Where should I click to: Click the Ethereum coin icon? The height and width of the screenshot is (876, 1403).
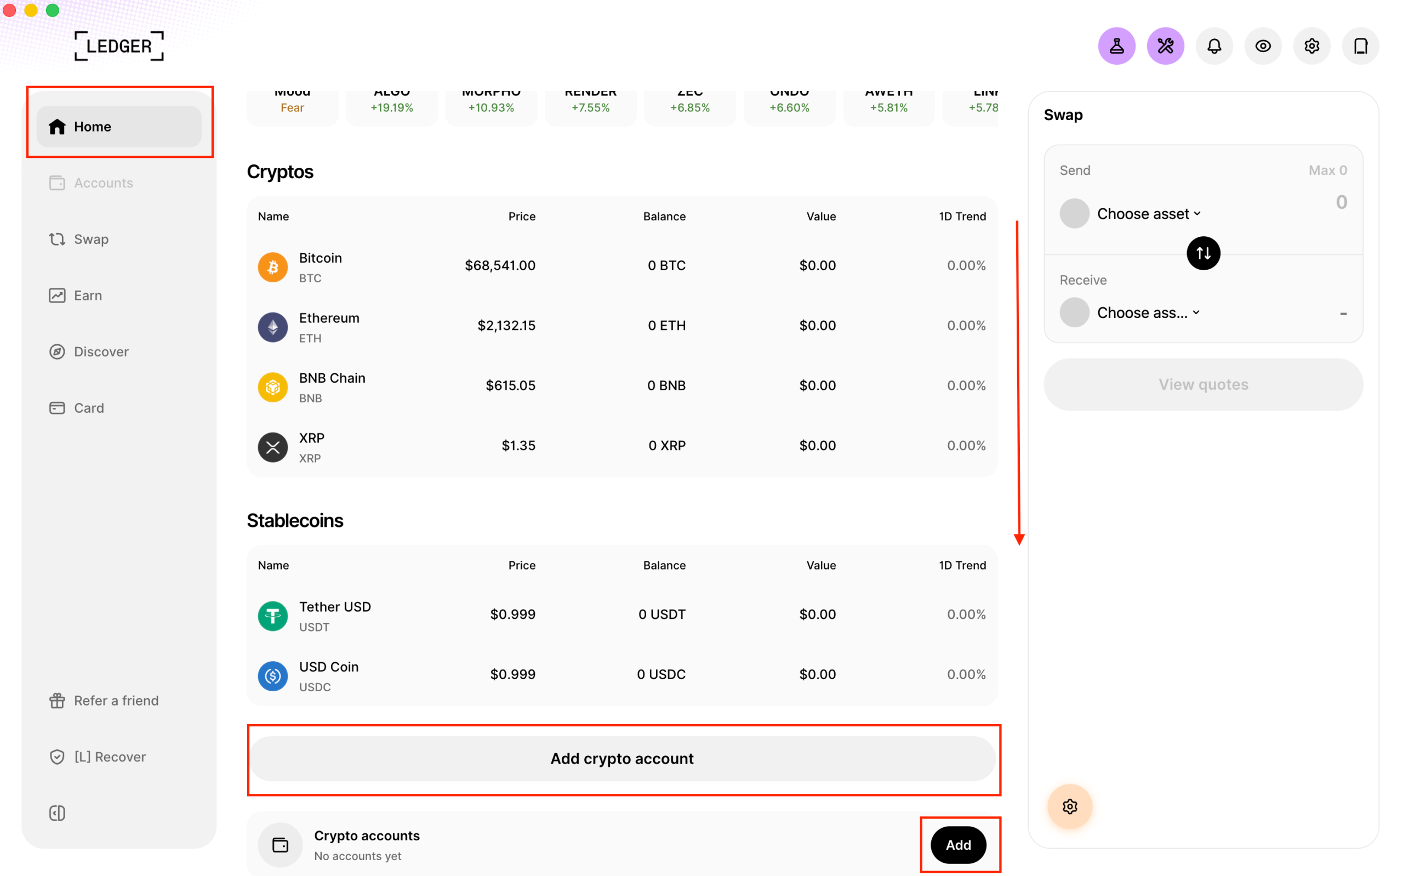coord(273,327)
